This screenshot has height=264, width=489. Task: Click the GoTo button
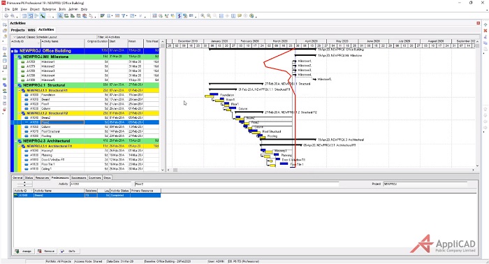[68, 251]
